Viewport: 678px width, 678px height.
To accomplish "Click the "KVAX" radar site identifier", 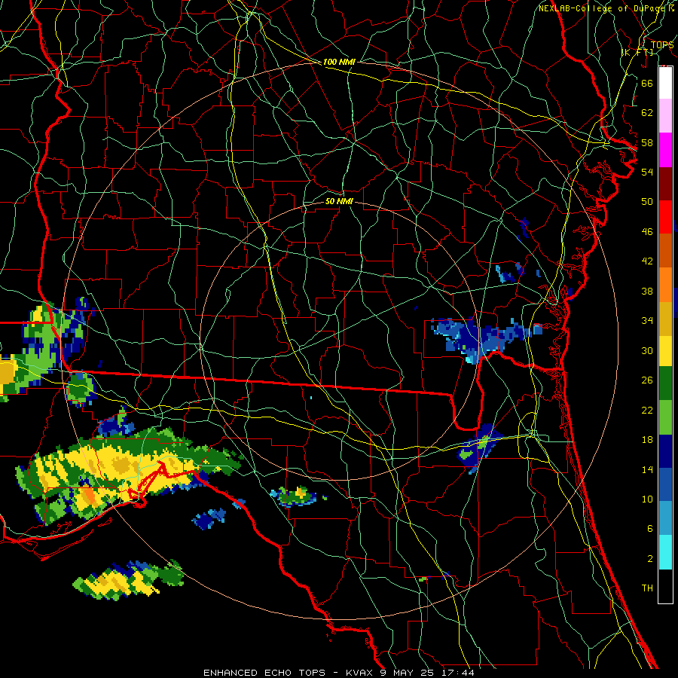I will 360,673.
